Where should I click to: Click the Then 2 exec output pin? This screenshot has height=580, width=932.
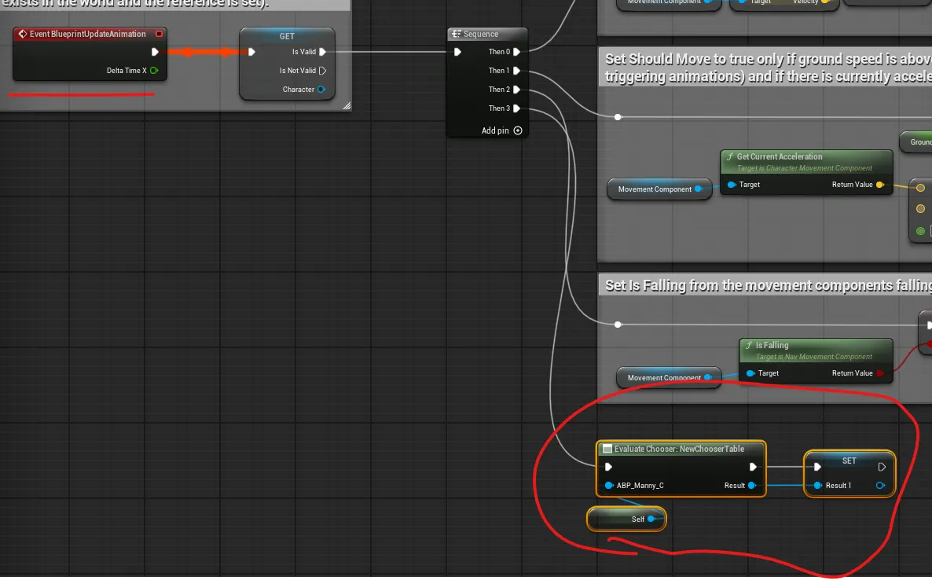pyautogui.click(x=516, y=89)
